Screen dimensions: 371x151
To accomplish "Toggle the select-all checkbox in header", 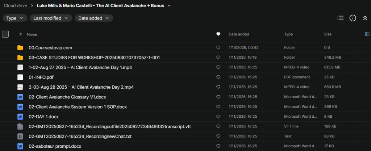I will pos(5,34).
